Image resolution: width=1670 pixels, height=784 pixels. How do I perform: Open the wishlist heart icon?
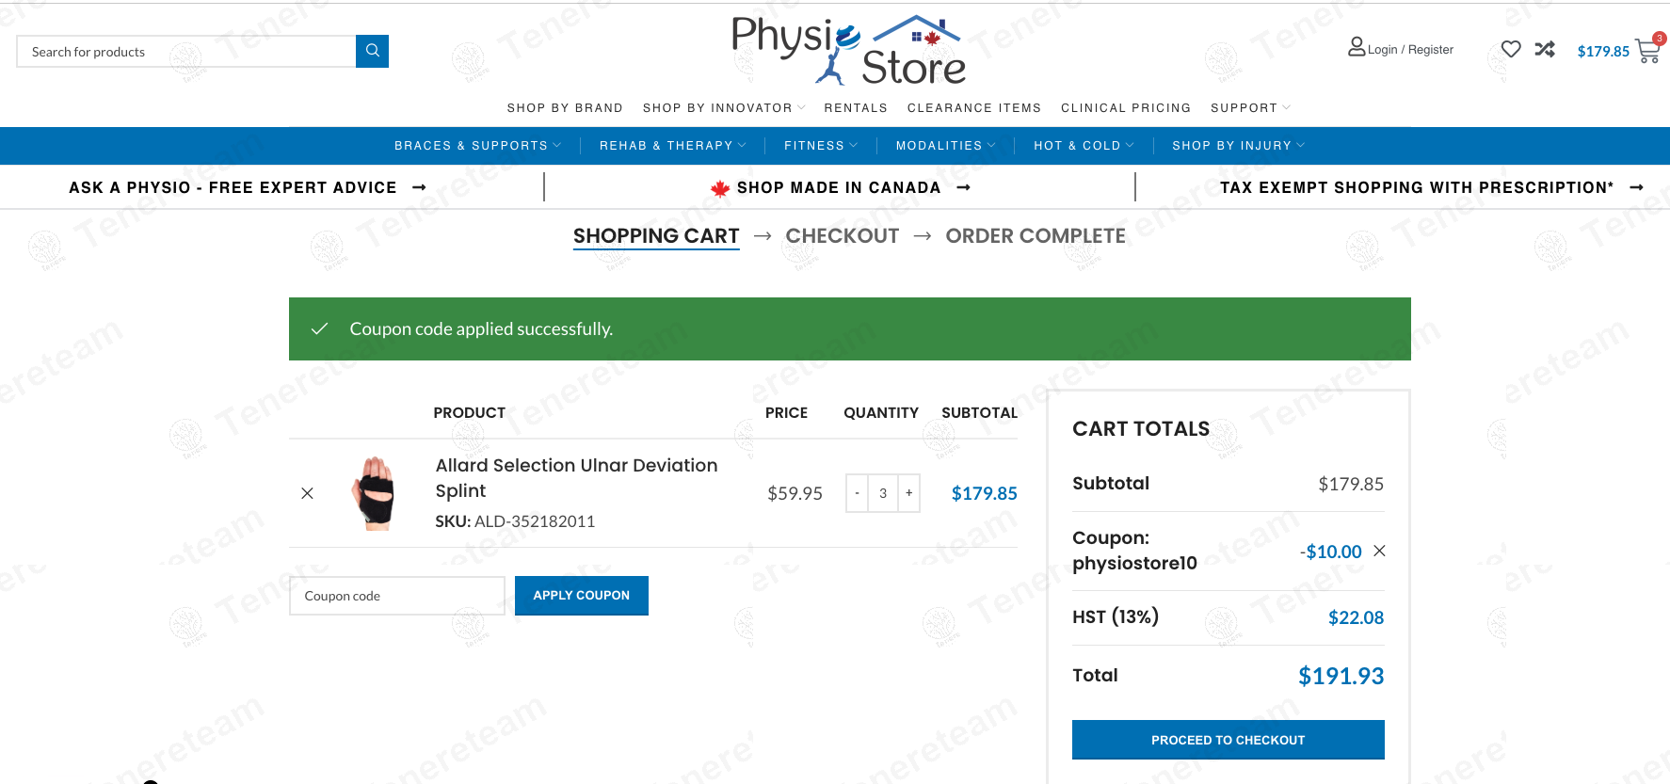(x=1510, y=49)
